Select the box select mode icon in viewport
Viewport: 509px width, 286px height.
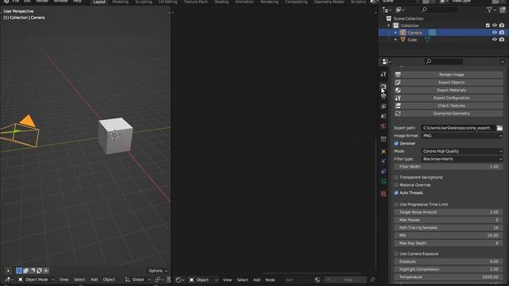19,270
